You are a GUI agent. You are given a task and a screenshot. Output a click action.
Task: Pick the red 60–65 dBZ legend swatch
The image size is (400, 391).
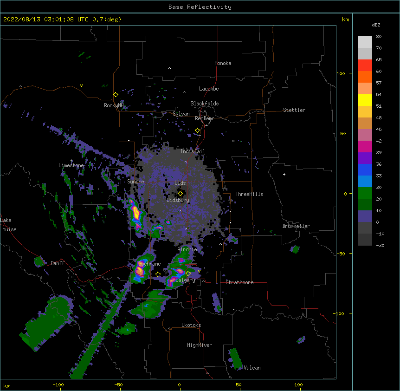(365, 65)
